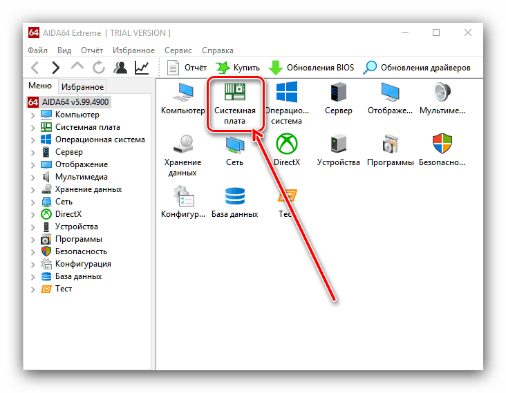The height and width of the screenshot is (393, 506).
Task: Select DirectX in the sidebar tree
Action: tap(62, 214)
